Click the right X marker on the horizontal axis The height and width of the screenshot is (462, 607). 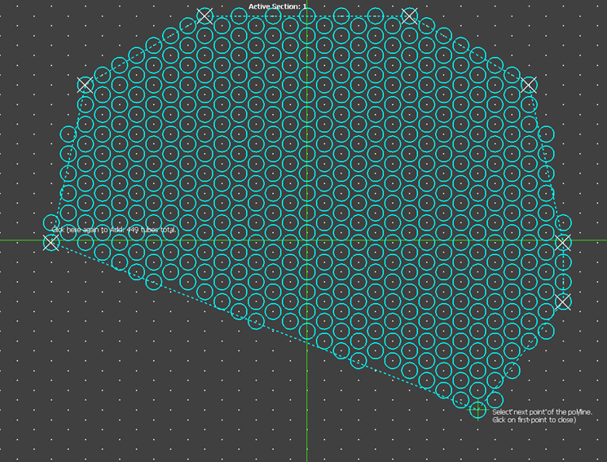click(563, 242)
